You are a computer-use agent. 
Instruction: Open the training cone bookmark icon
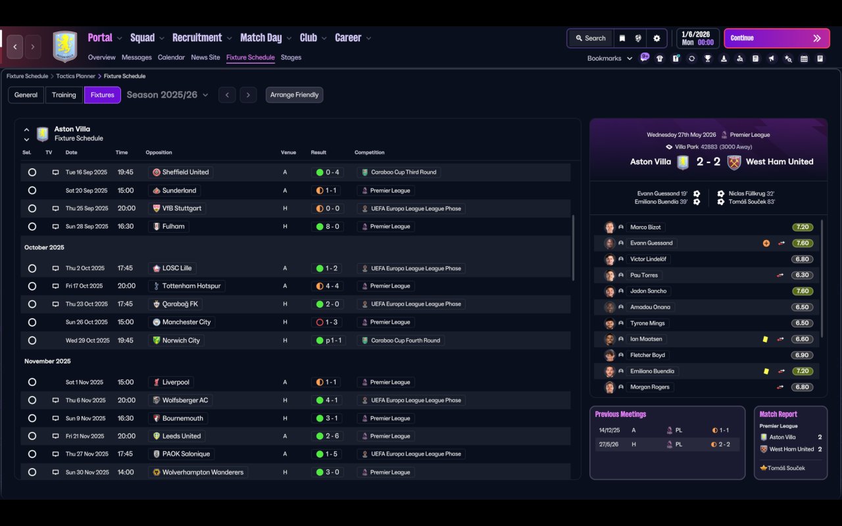724,59
